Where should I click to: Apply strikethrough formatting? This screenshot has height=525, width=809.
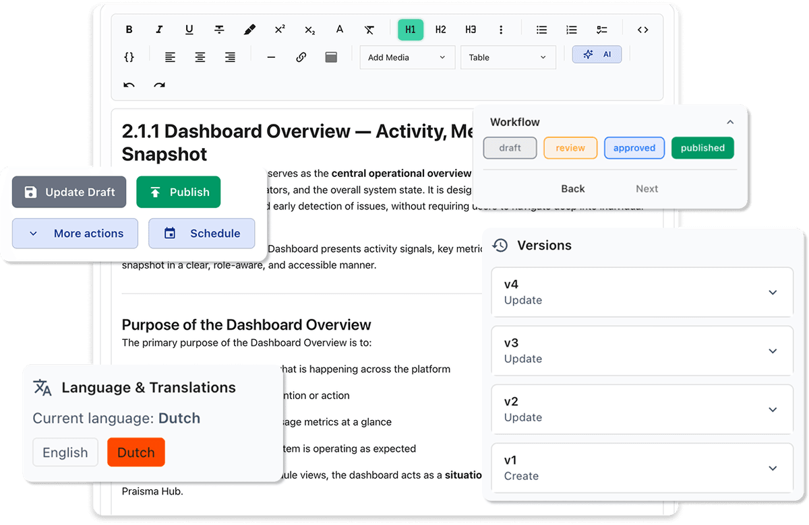coord(219,30)
